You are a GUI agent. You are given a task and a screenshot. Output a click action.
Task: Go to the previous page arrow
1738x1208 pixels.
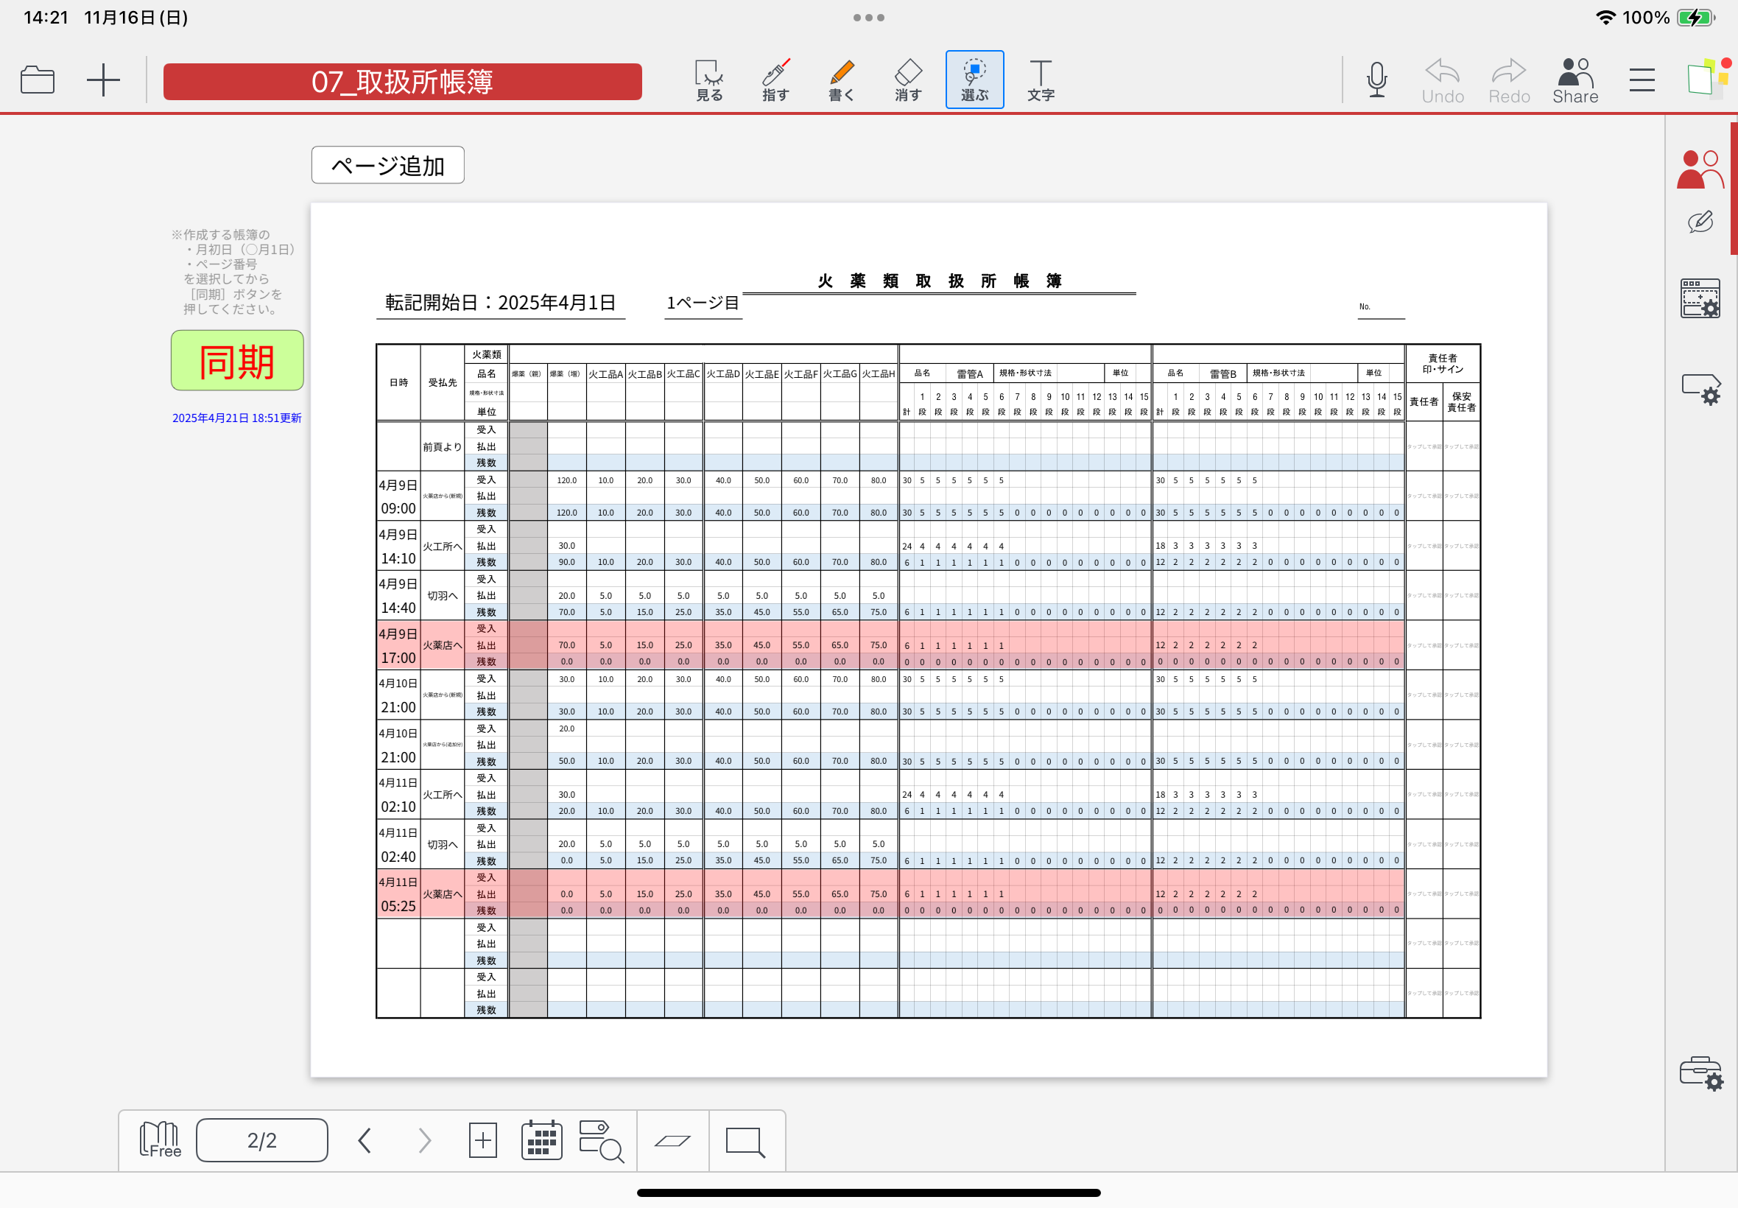pyautogui.click(x=365, y=1140)
